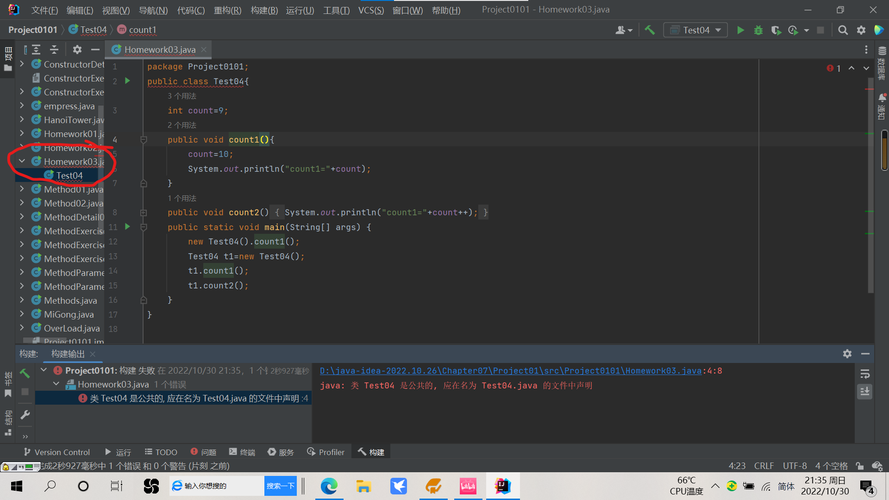Screen dimensions: 889x500
Task: Toggle scroll to end in build output
Action: coord(864,392)
